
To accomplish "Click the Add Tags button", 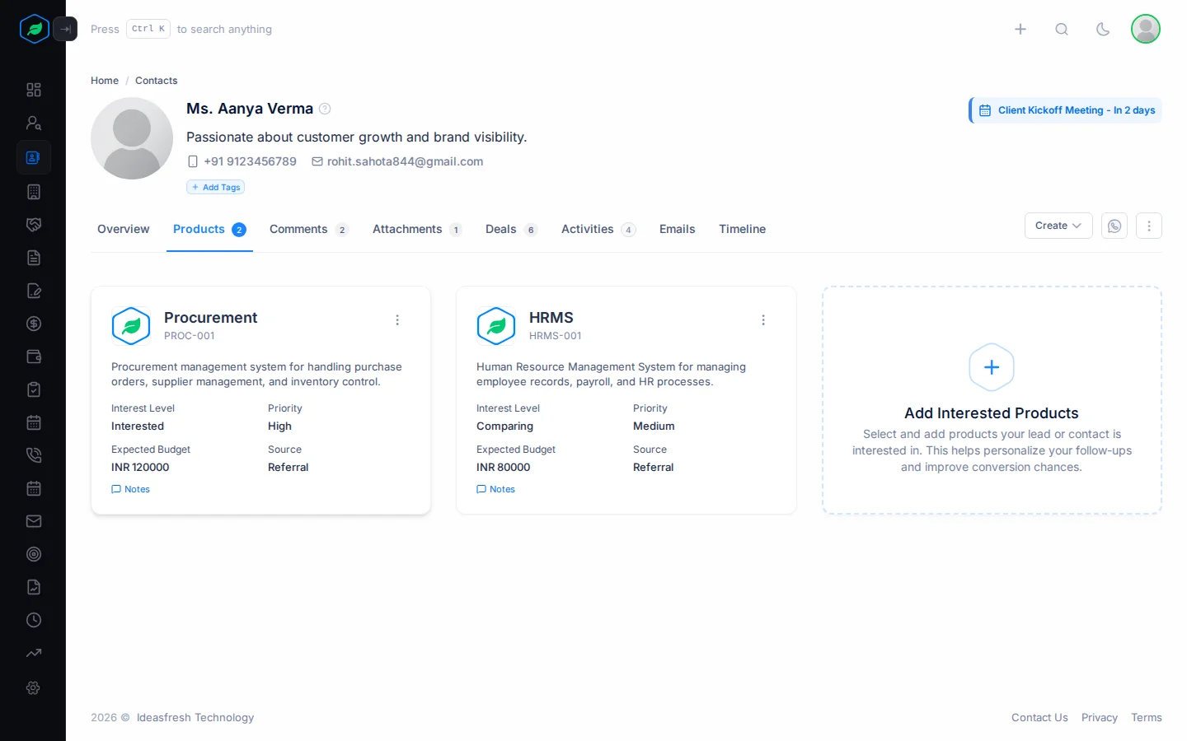I will click(x=216, y=187).
